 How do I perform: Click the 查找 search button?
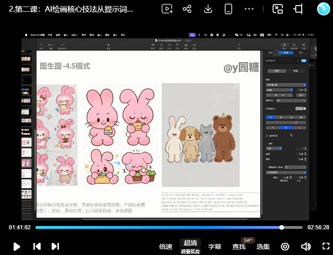pyautogui.click(x=239, y=247)
